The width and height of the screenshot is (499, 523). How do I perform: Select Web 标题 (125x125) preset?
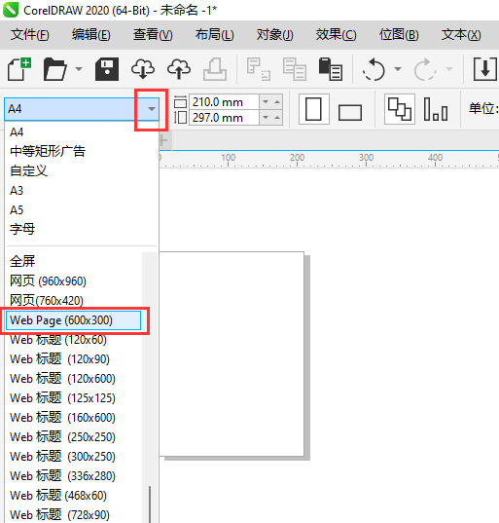click(x=74, y=398)
